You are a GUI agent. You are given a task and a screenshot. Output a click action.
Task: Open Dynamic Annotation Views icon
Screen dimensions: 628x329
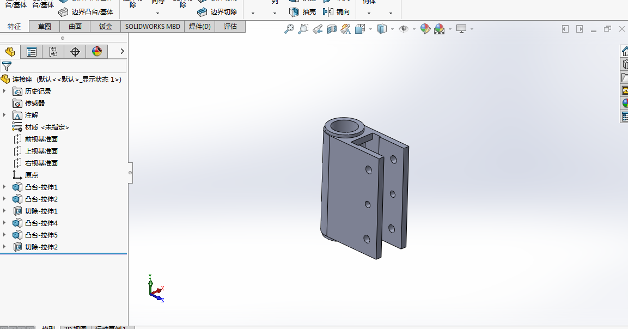point(346,29)
